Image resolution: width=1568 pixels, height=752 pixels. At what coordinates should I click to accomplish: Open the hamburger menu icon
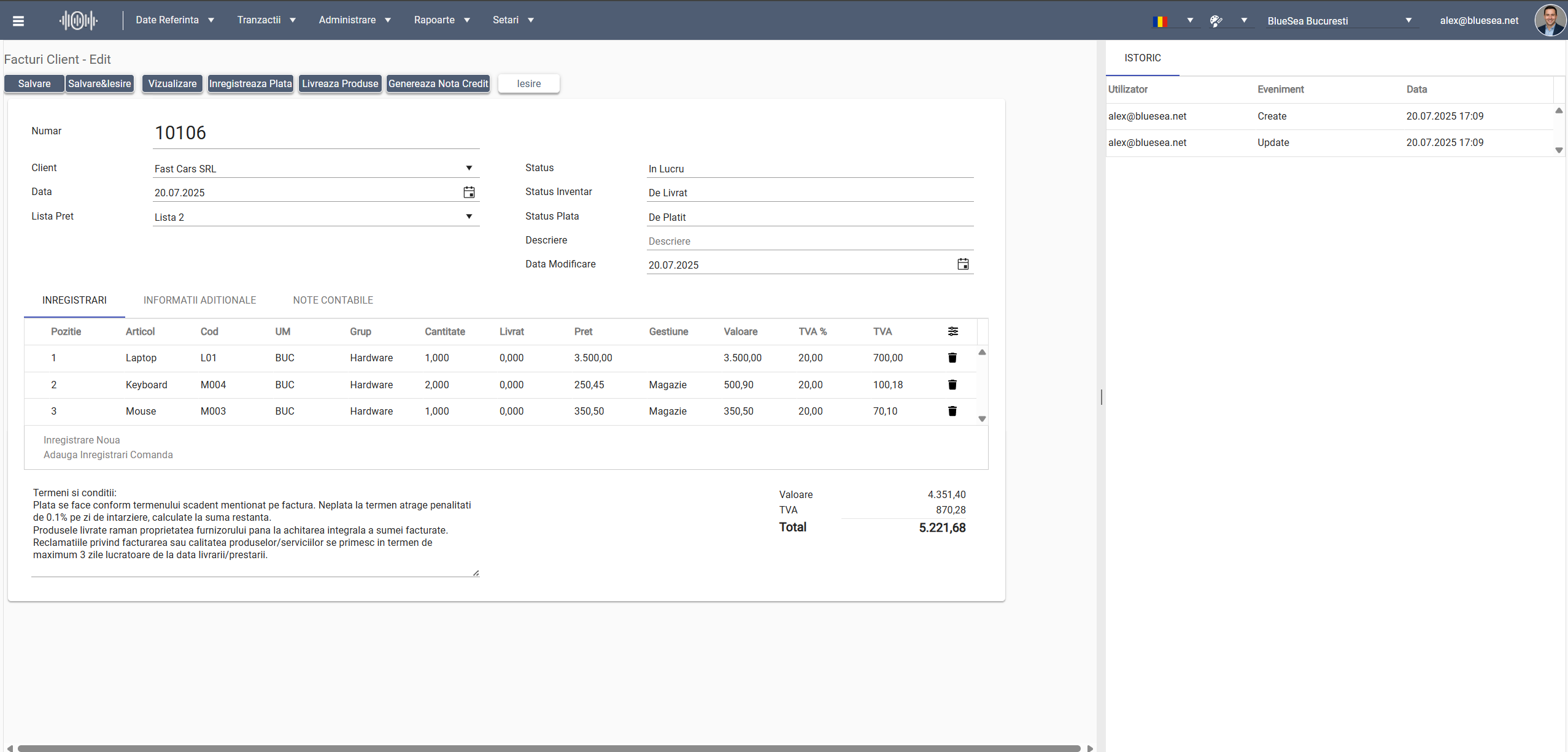coord(18,21)
